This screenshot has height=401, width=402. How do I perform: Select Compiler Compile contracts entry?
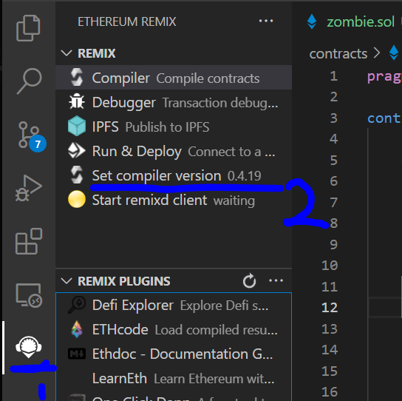(174, 77)
